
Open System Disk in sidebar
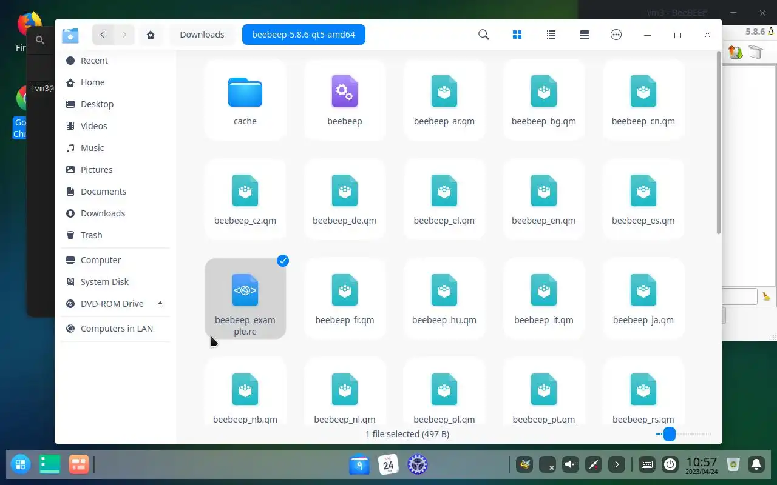pyautogui.click(x=115, y=282)
